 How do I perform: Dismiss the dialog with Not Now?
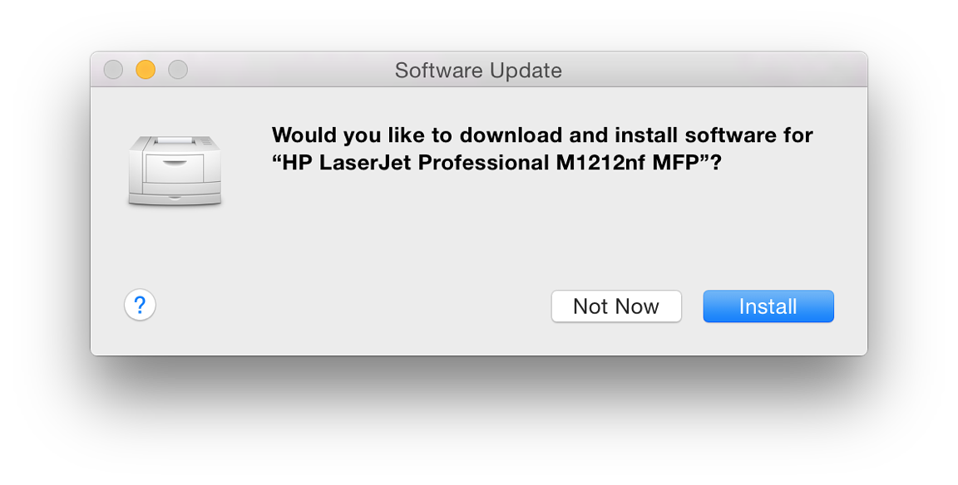pyautogui.click(x=616, y=306)
